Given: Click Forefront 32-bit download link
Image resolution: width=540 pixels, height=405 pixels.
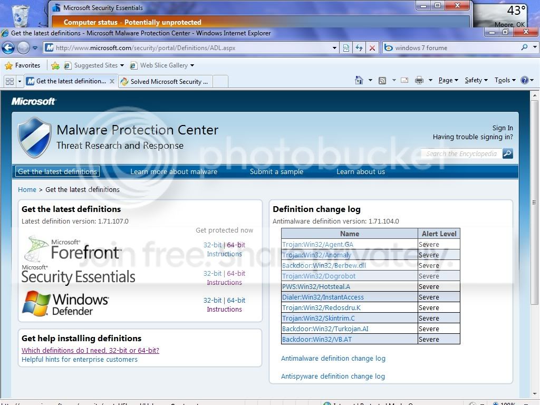Looking at the screenshot, I should tap(213, 245).
